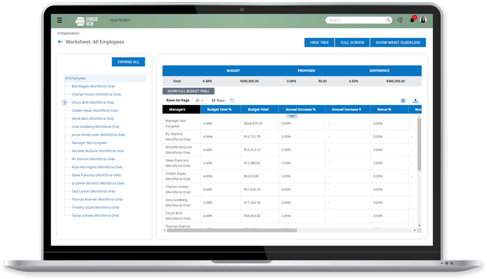
Task: Open the Rows On Page dropdown
Action: 199,100
